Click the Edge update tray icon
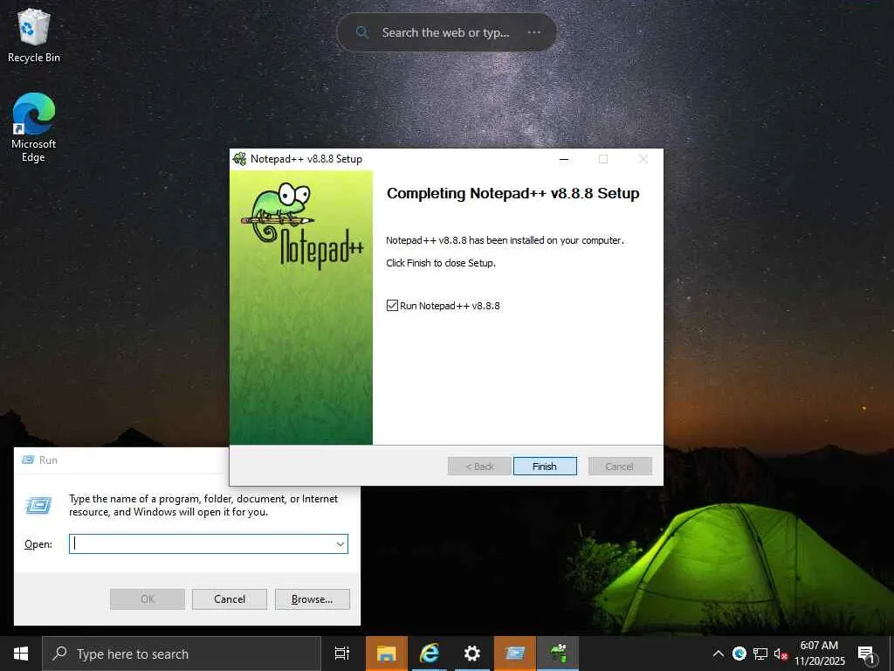Viewport: 894px width, 671px height. (x=739, y=654)
